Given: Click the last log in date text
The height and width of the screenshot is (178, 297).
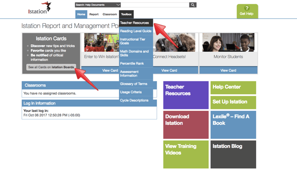Looking at the screenshot, I should [x=52, y=115].
